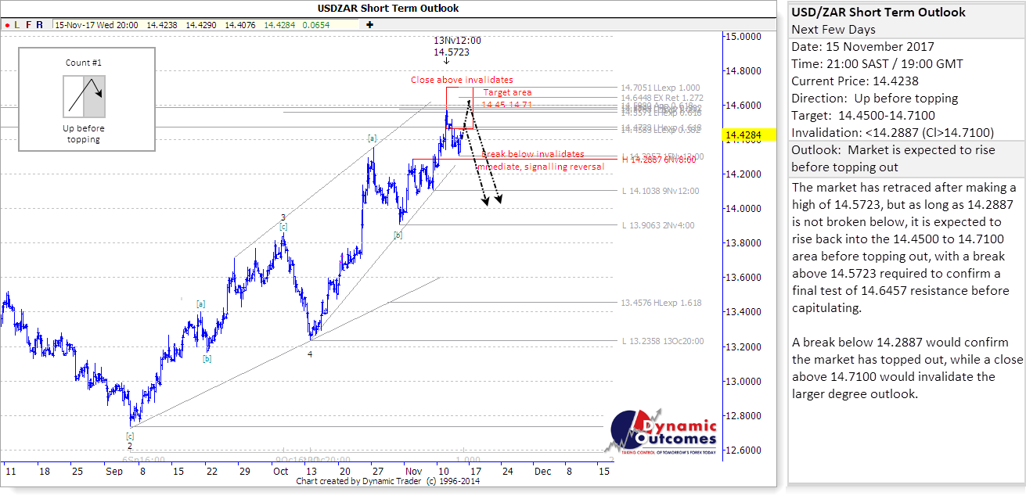Click the '14.7051 LLexp 1.000' level label
Image resolution: width=1026 pixels, height=499 pixels.
tap(661, 88)
